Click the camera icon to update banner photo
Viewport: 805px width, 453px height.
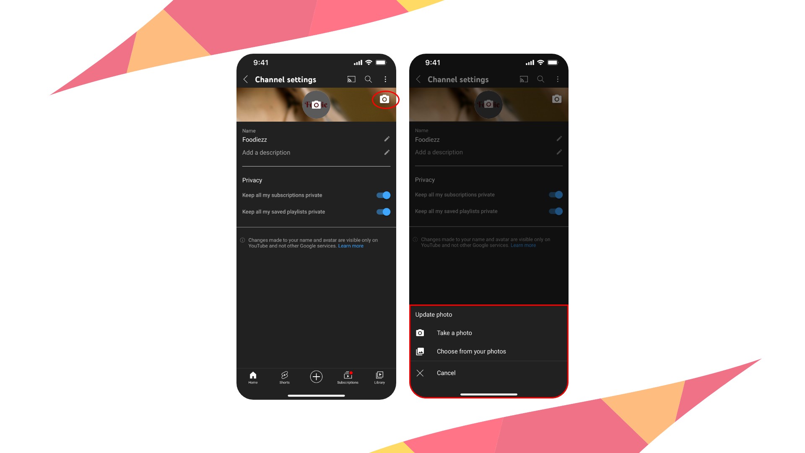384,99
